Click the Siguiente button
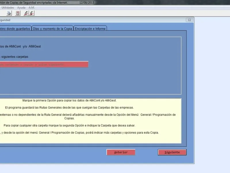Viewport: 230px width, 173px height. [x=172, y=152]
